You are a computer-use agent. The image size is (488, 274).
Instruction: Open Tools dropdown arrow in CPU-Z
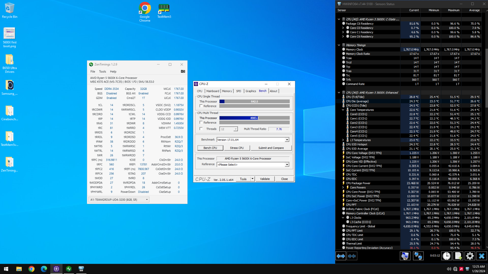253,179
